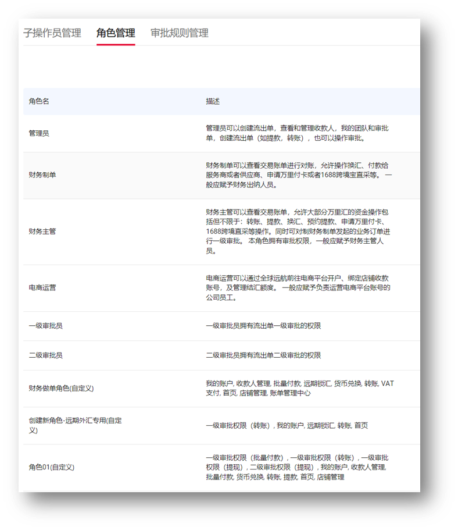Viewport: 458px width, 530px height.
Task: Click the 电商运营 description text
Action: [x=298, y=288]
